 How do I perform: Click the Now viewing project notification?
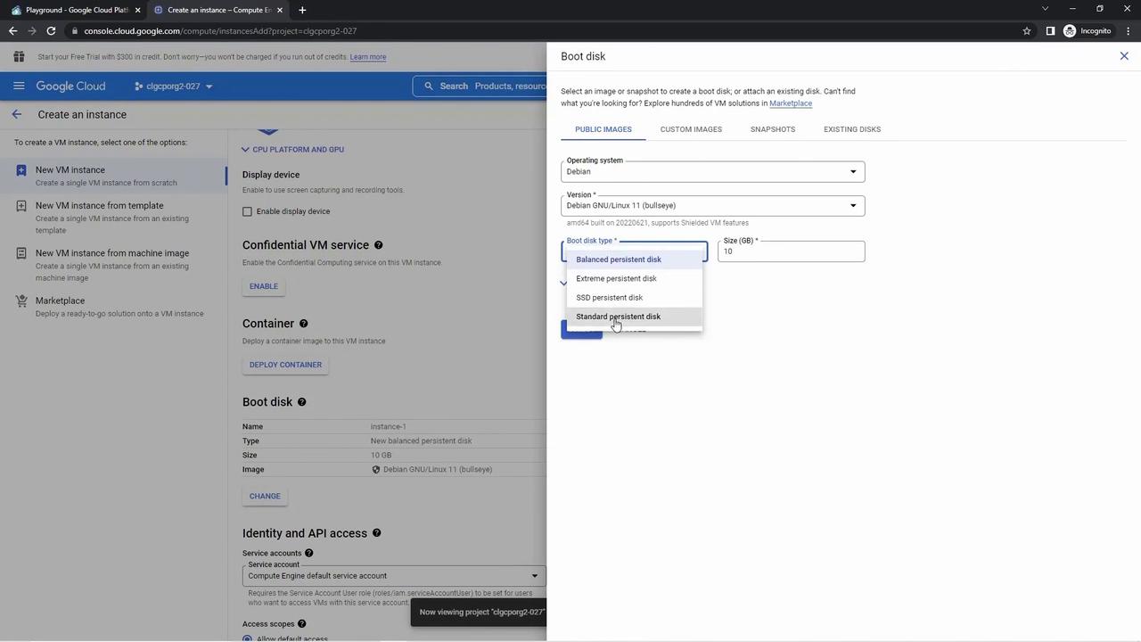coord(480,613)
